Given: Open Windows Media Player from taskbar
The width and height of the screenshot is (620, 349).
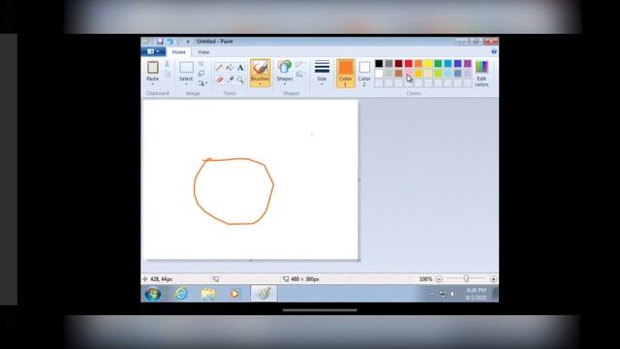Looking at the screenshot, I should tap(234, 294).
